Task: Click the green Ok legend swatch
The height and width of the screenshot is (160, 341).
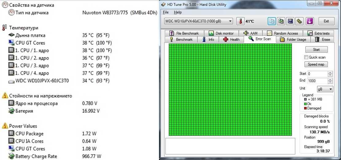Action: [x=306, y=104]
